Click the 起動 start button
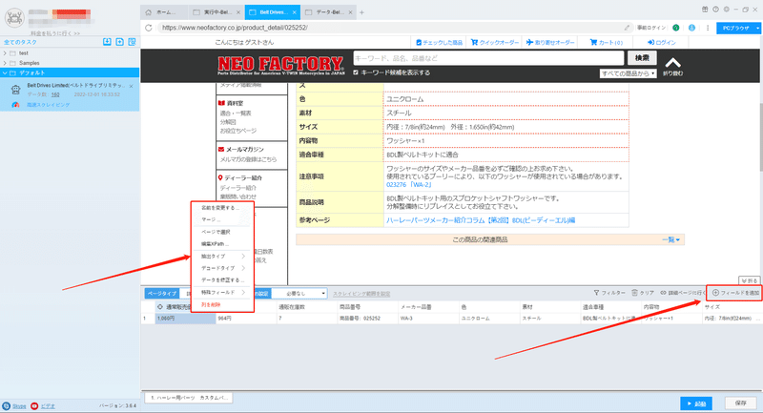763x413 pixels. click(696, 403)
